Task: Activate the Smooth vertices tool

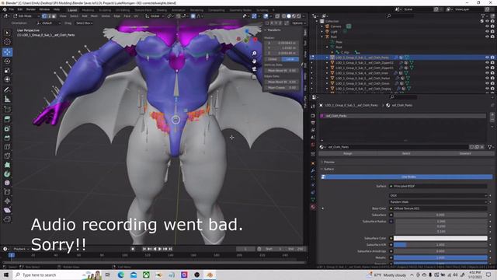Action: click(7, 183)
